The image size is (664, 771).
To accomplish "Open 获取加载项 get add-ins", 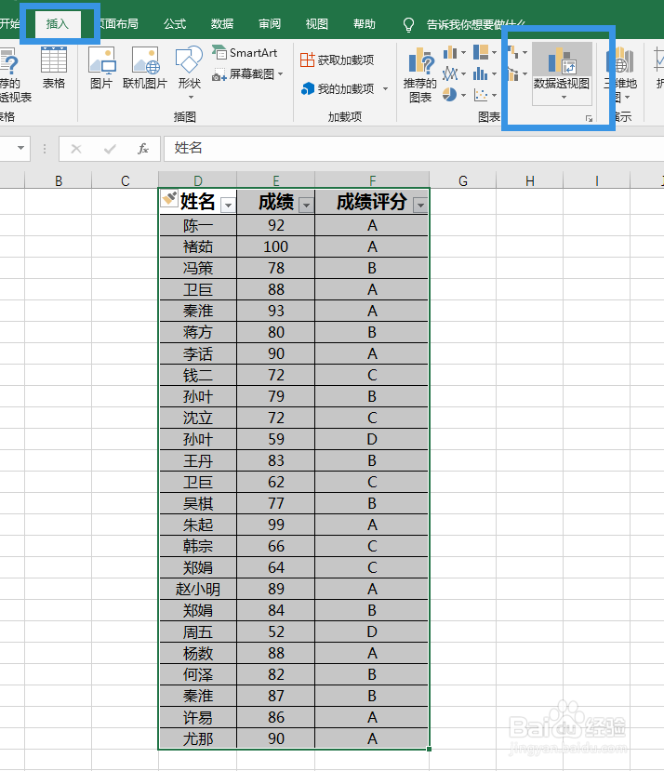I will [x=337, y=60].
